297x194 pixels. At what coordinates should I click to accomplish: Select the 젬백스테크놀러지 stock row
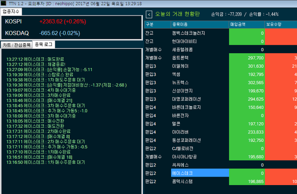(x=221, y=33)
